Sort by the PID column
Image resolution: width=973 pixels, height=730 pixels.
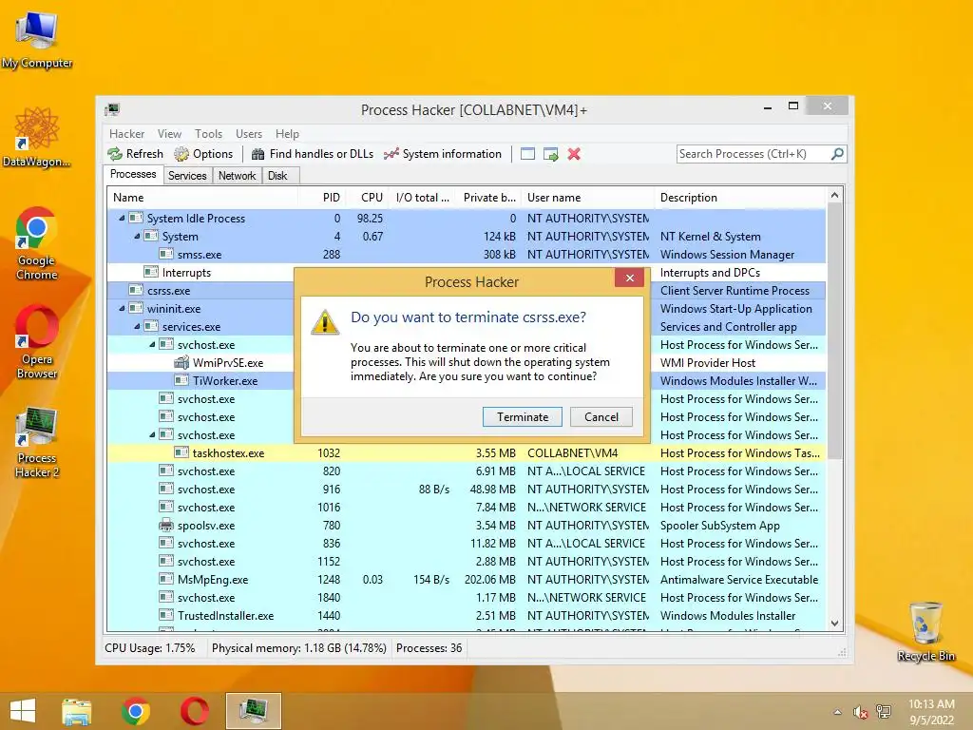[x=321, y=198]
